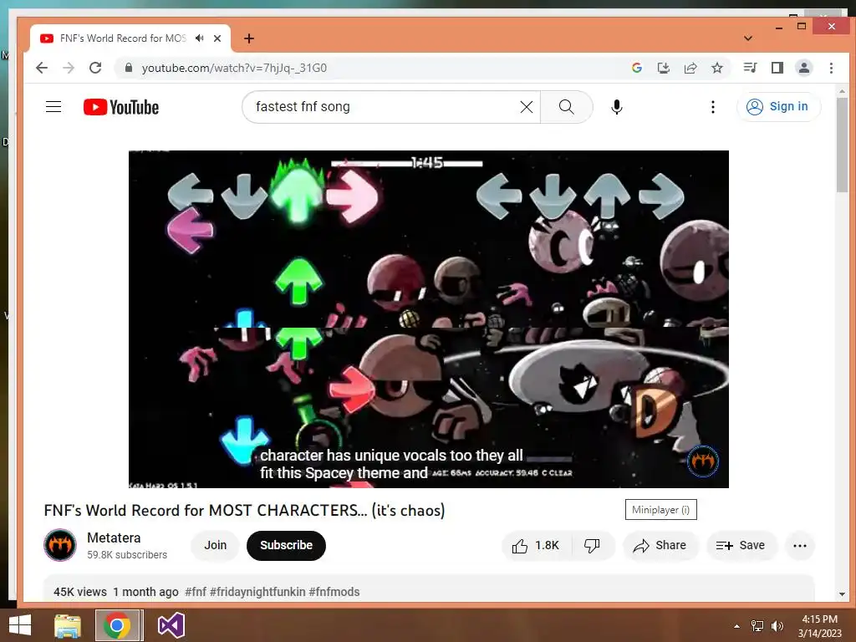This screenshot has width=856, height=642.
Task: Click the Sign in button
Action: point(778,106)
